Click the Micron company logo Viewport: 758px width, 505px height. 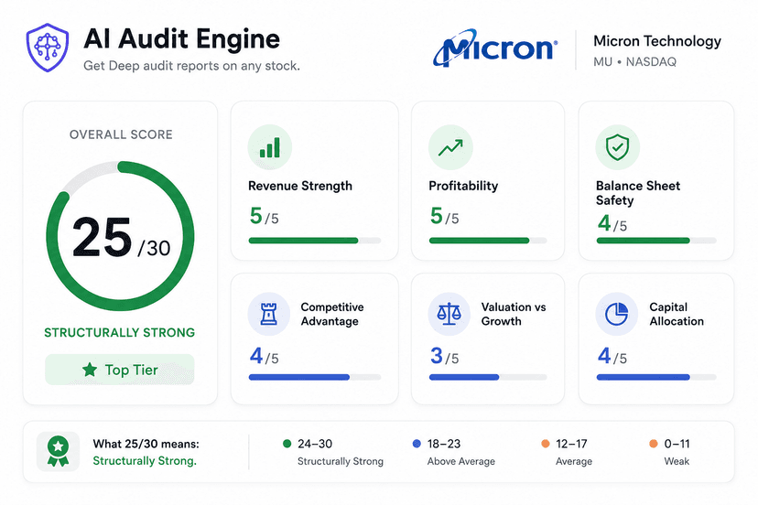point(495,48)
